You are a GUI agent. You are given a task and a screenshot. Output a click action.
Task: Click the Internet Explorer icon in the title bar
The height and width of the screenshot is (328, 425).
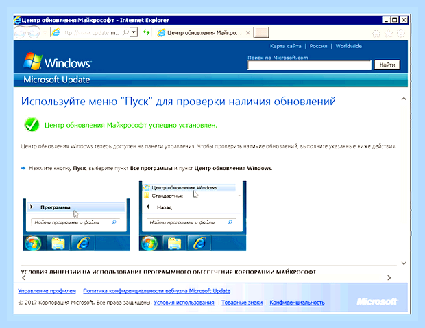pyautogui.click(x=17, y=20)
